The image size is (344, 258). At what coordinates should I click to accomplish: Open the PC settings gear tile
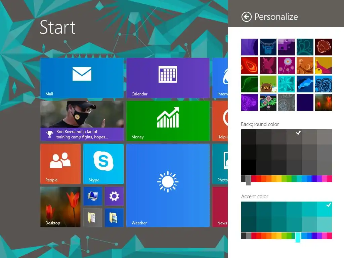(114, 196)
